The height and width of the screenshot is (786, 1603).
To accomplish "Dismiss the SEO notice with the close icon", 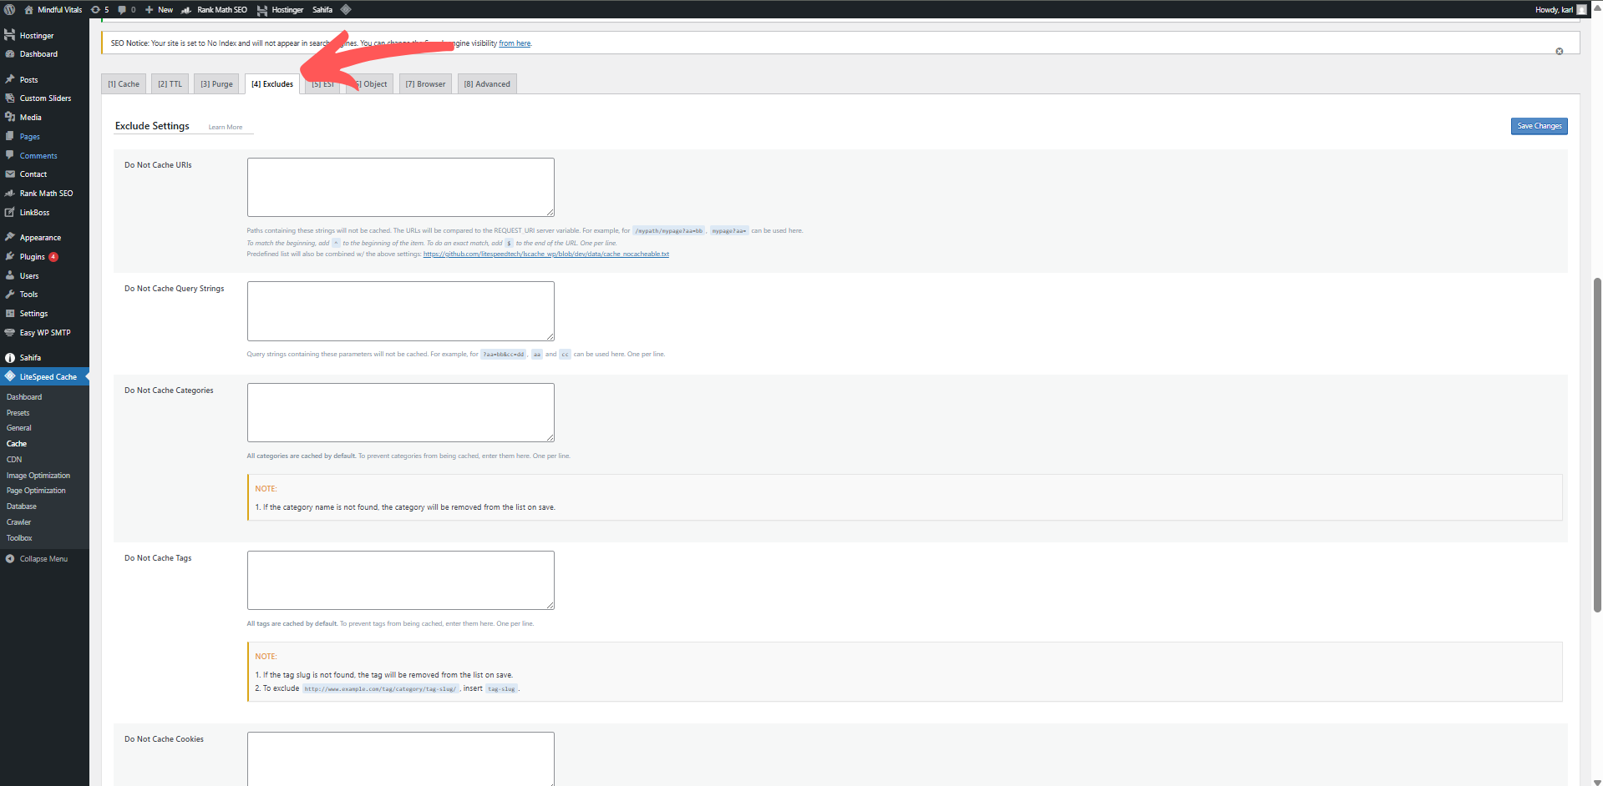I will click(1559, 52).
